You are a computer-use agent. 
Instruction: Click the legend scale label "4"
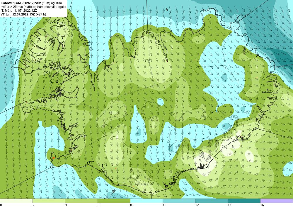[66, 205]
